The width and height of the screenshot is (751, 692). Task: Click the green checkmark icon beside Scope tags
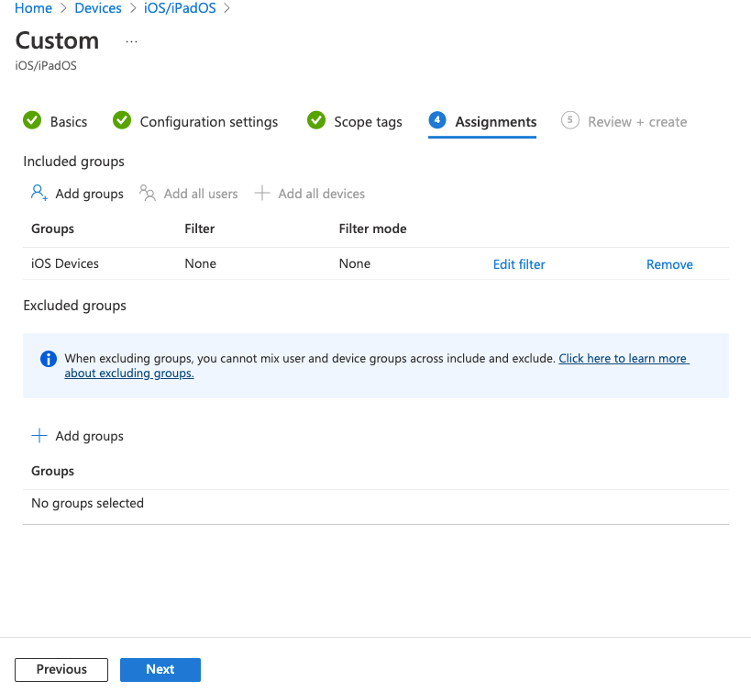point(316,121)
